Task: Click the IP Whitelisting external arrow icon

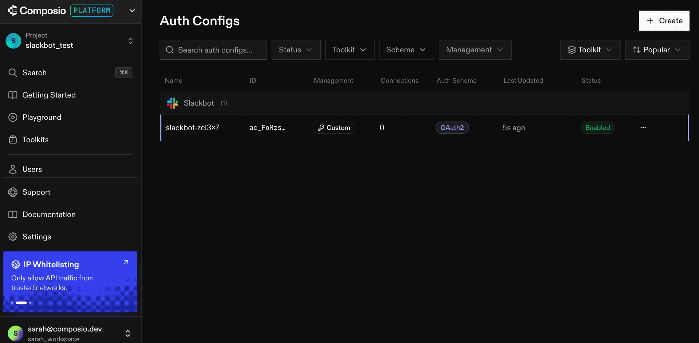Action: [126, 262]
